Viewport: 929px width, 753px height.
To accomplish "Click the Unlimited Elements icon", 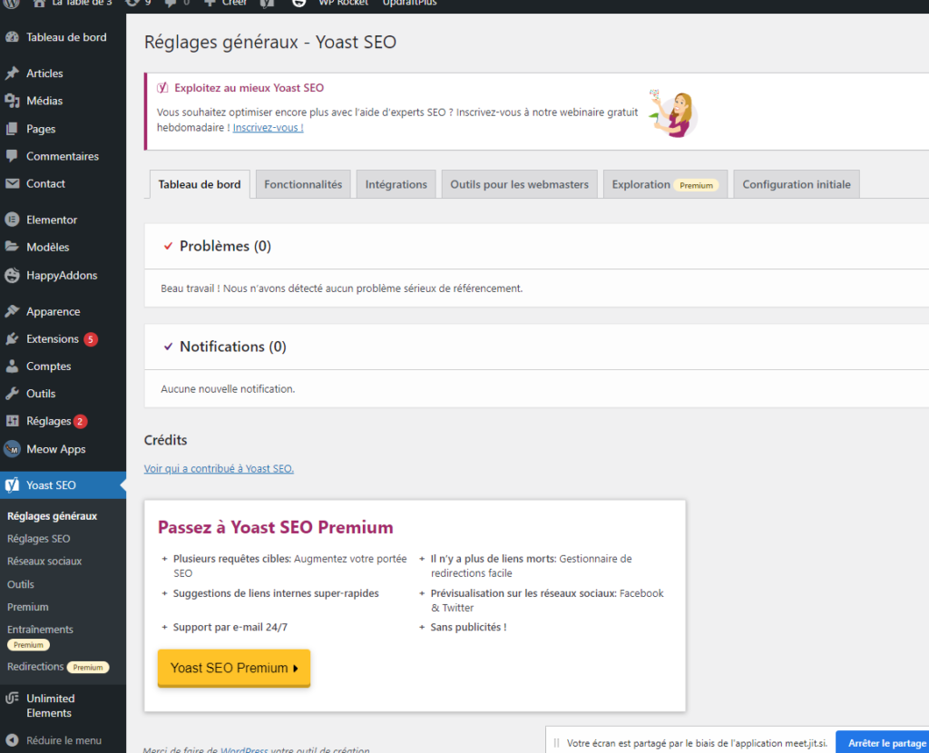I will click(12, 699).
